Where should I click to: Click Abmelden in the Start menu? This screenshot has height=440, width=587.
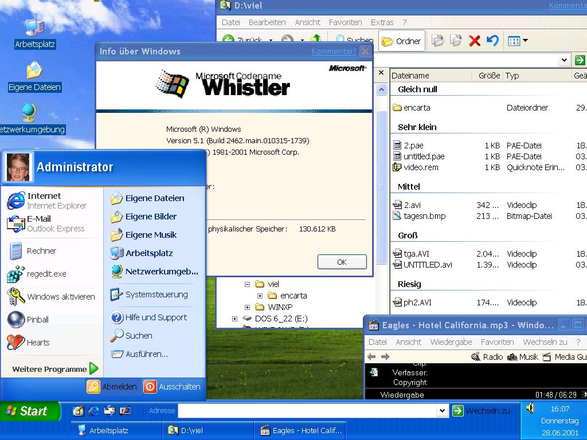(x=112, y=387)
